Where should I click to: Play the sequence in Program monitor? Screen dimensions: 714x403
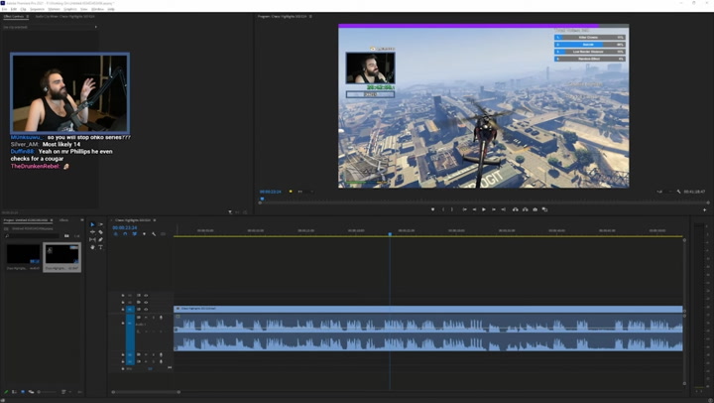tap(484, 209)
